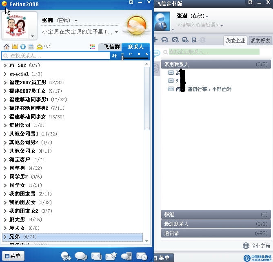Click the scheduled SMS envelope-clock icon

pos(142,256)
